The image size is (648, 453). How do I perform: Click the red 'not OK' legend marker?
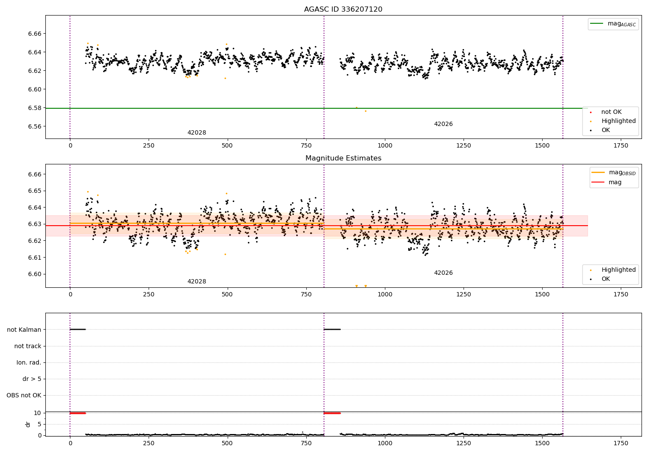pos(591,112)
